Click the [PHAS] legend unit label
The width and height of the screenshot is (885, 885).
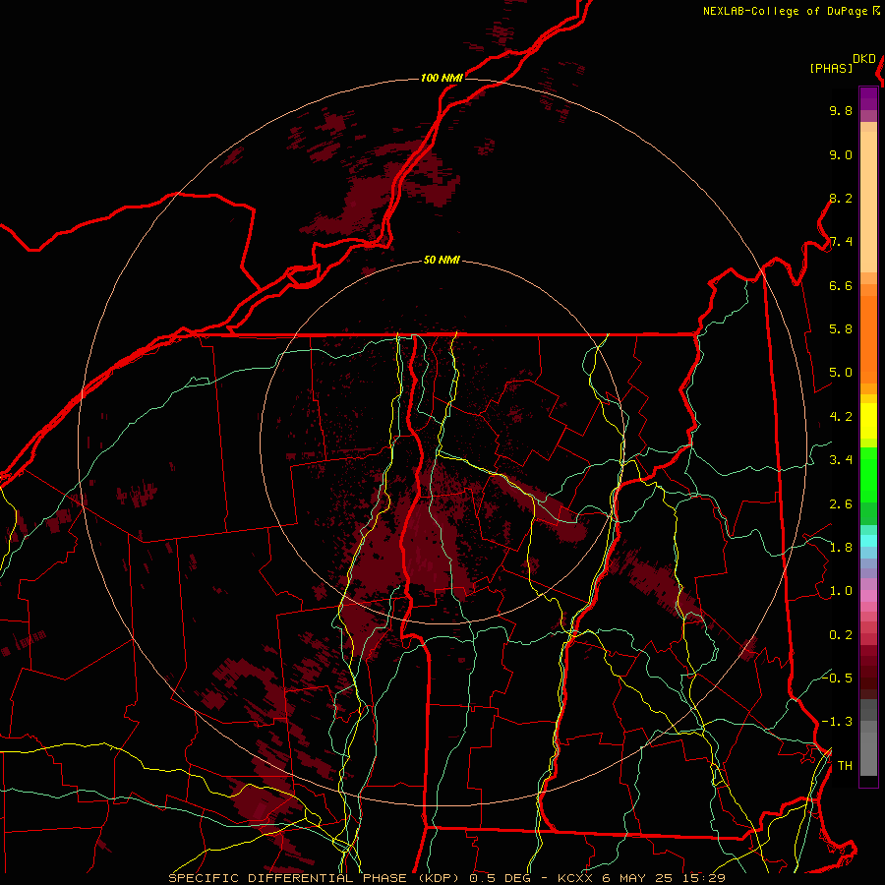(x=831, y=68)
